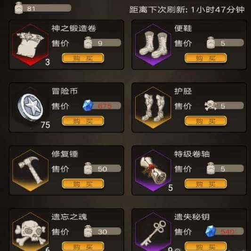Click 购买 under 特级卷轴
Viewport: 251px width, 251px height.
206,184
